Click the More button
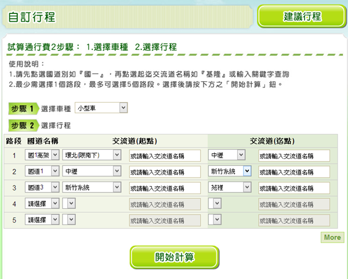The height and width of the screenshot is (279, 348). 332,237
